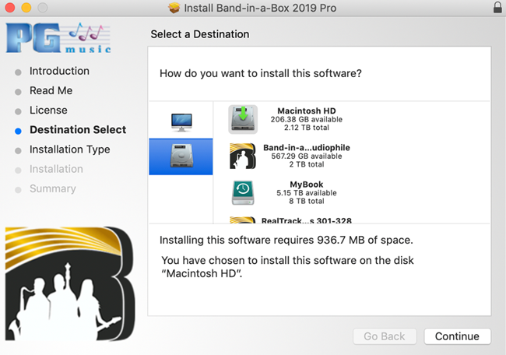
Task: Select the Macintosh HD disk icon
Action: pyautogui.click(x=243, y=119)
